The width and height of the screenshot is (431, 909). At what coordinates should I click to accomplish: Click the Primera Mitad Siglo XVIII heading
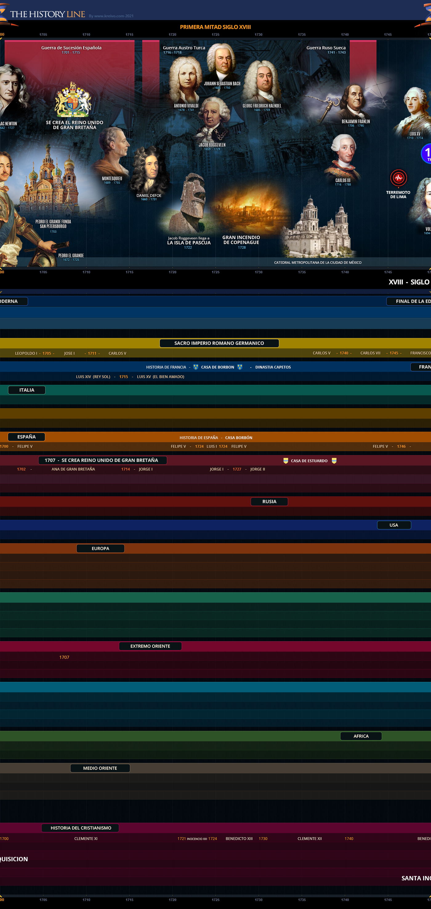tap(215, 27)
